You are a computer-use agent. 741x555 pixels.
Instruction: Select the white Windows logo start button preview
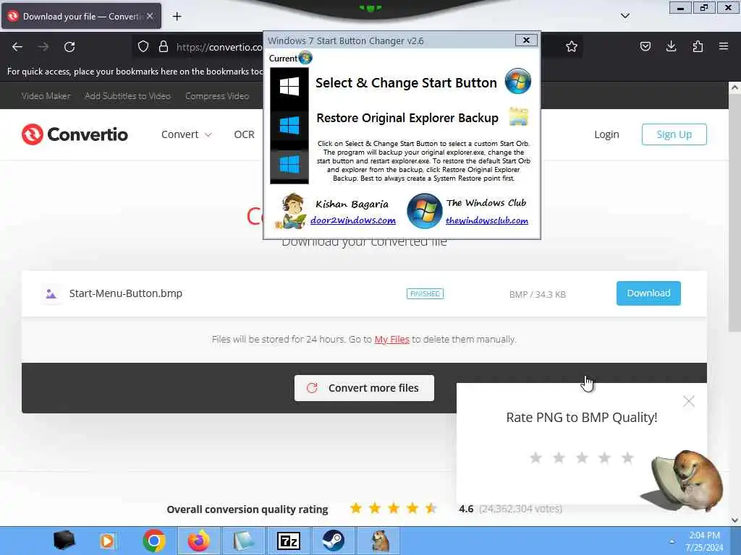[289, 87]
